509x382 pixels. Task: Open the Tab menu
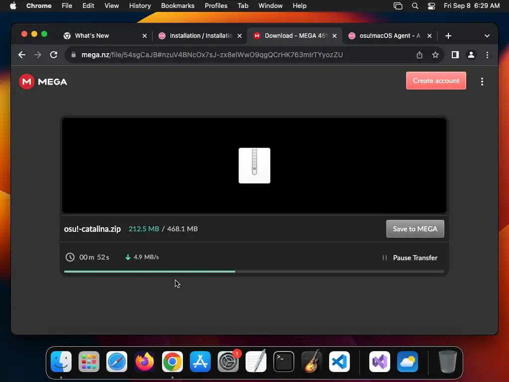(x=243, y=6)
